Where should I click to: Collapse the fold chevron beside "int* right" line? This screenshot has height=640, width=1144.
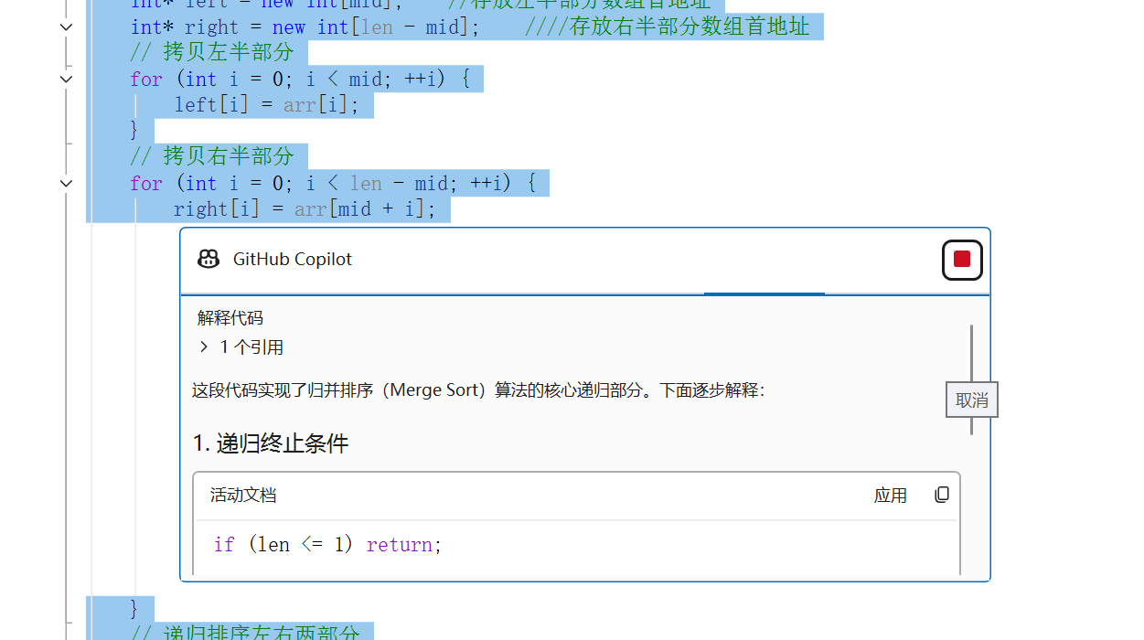pos(66,27)
